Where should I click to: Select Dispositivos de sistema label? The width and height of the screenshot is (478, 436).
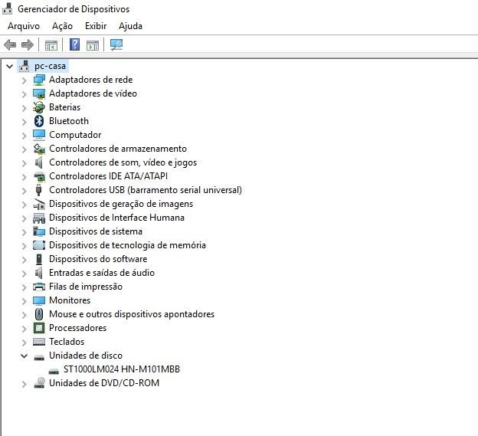click(x=96, y=231)
